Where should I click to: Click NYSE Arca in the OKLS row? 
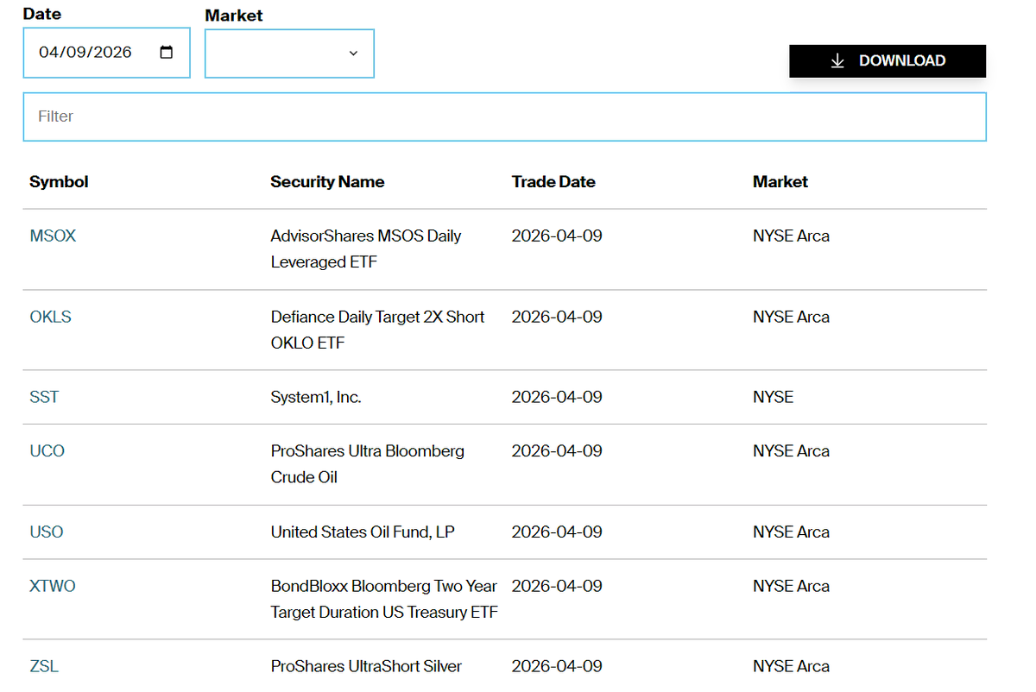791,317
